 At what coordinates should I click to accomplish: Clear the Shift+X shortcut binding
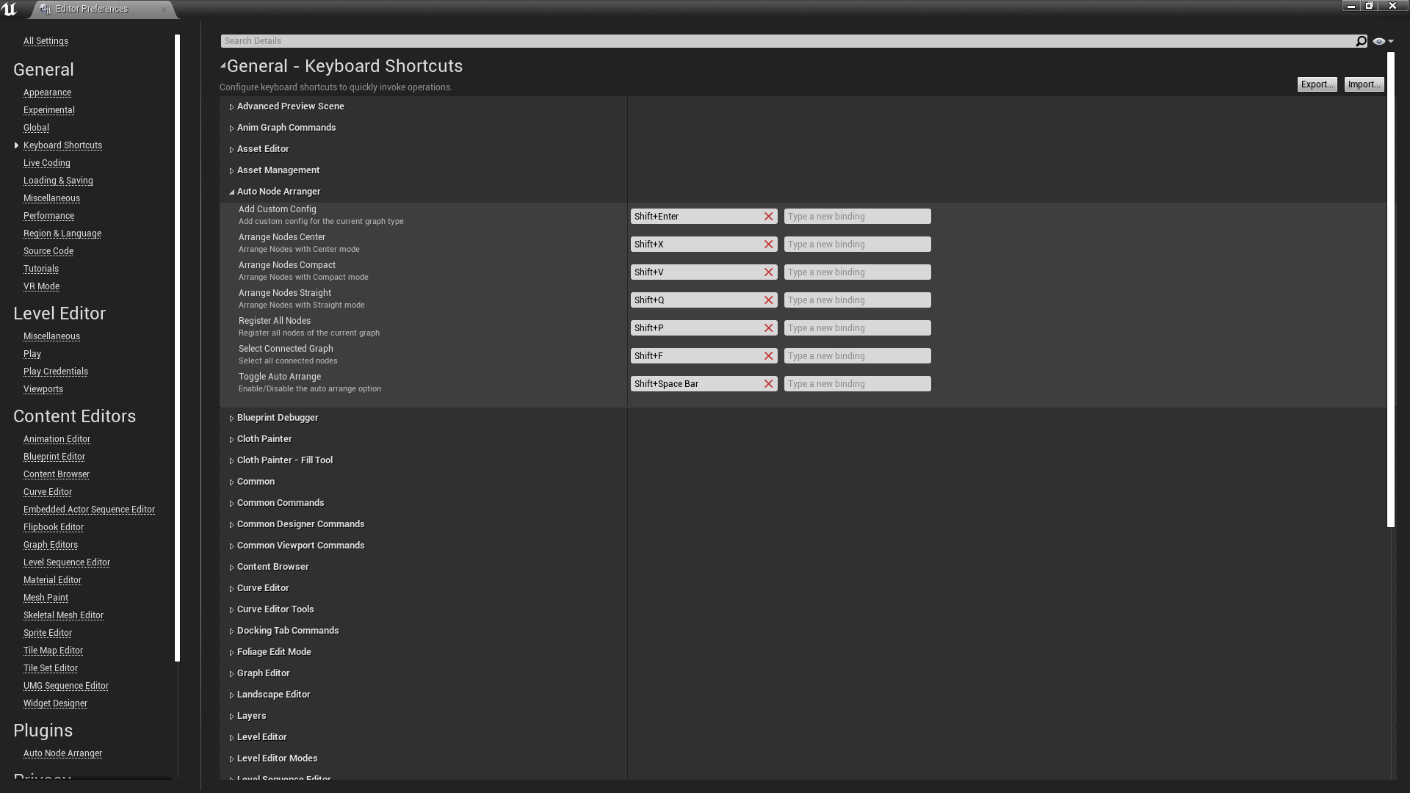[768, 245]
